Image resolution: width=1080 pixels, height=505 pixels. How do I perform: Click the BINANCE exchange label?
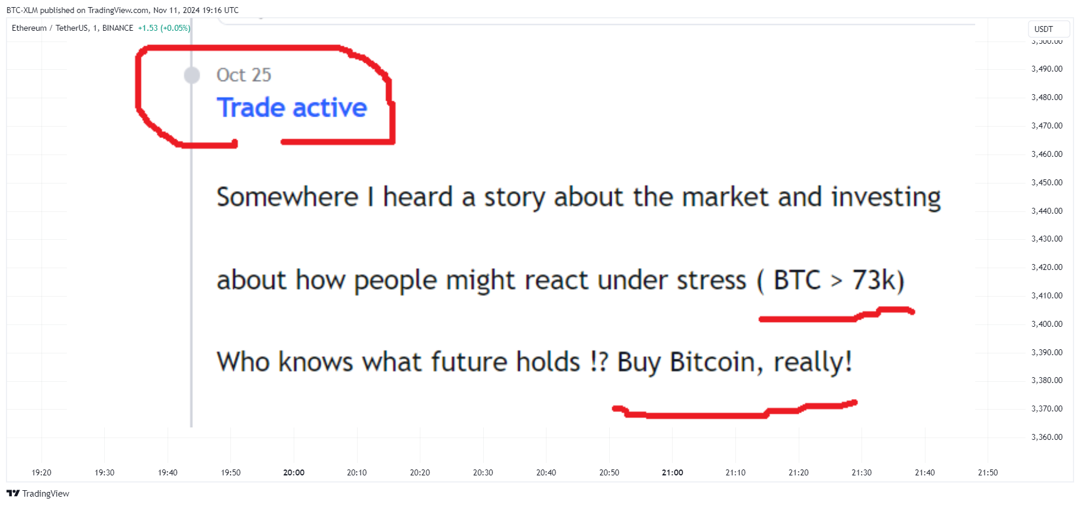118,28
